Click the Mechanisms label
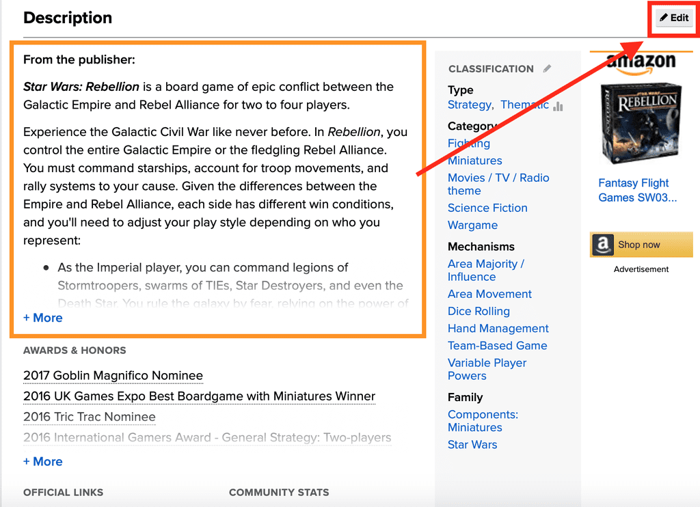This screenshot has height=507, width=700. [481, 247]
